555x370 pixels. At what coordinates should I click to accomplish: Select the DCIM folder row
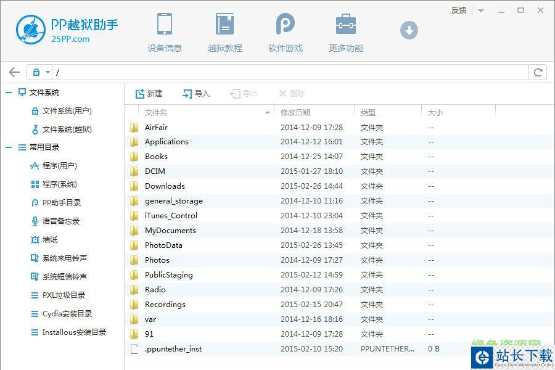tap(155, 171)
